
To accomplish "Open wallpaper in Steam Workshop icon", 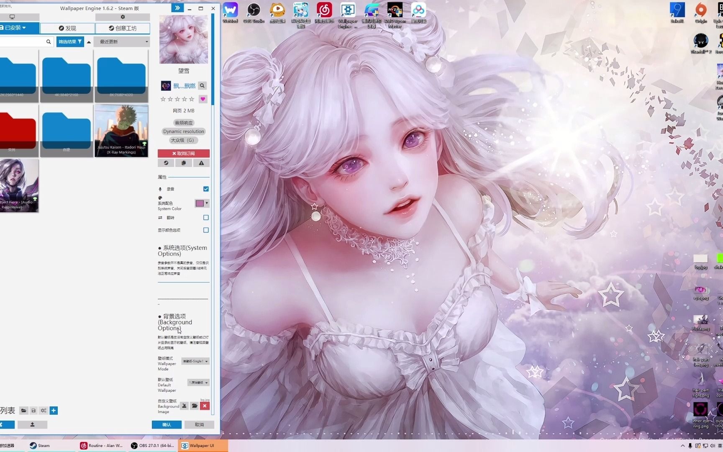I will click(166, 163).
